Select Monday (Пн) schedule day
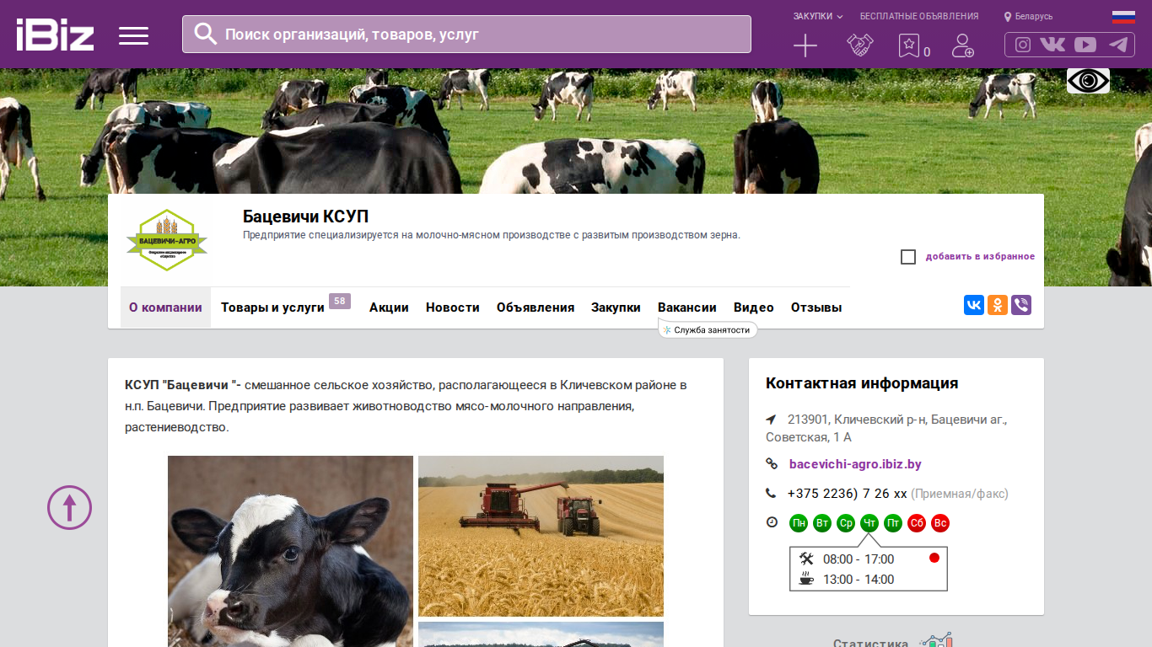This screenshot has height=647, width=1152. (x=799, y=523)
